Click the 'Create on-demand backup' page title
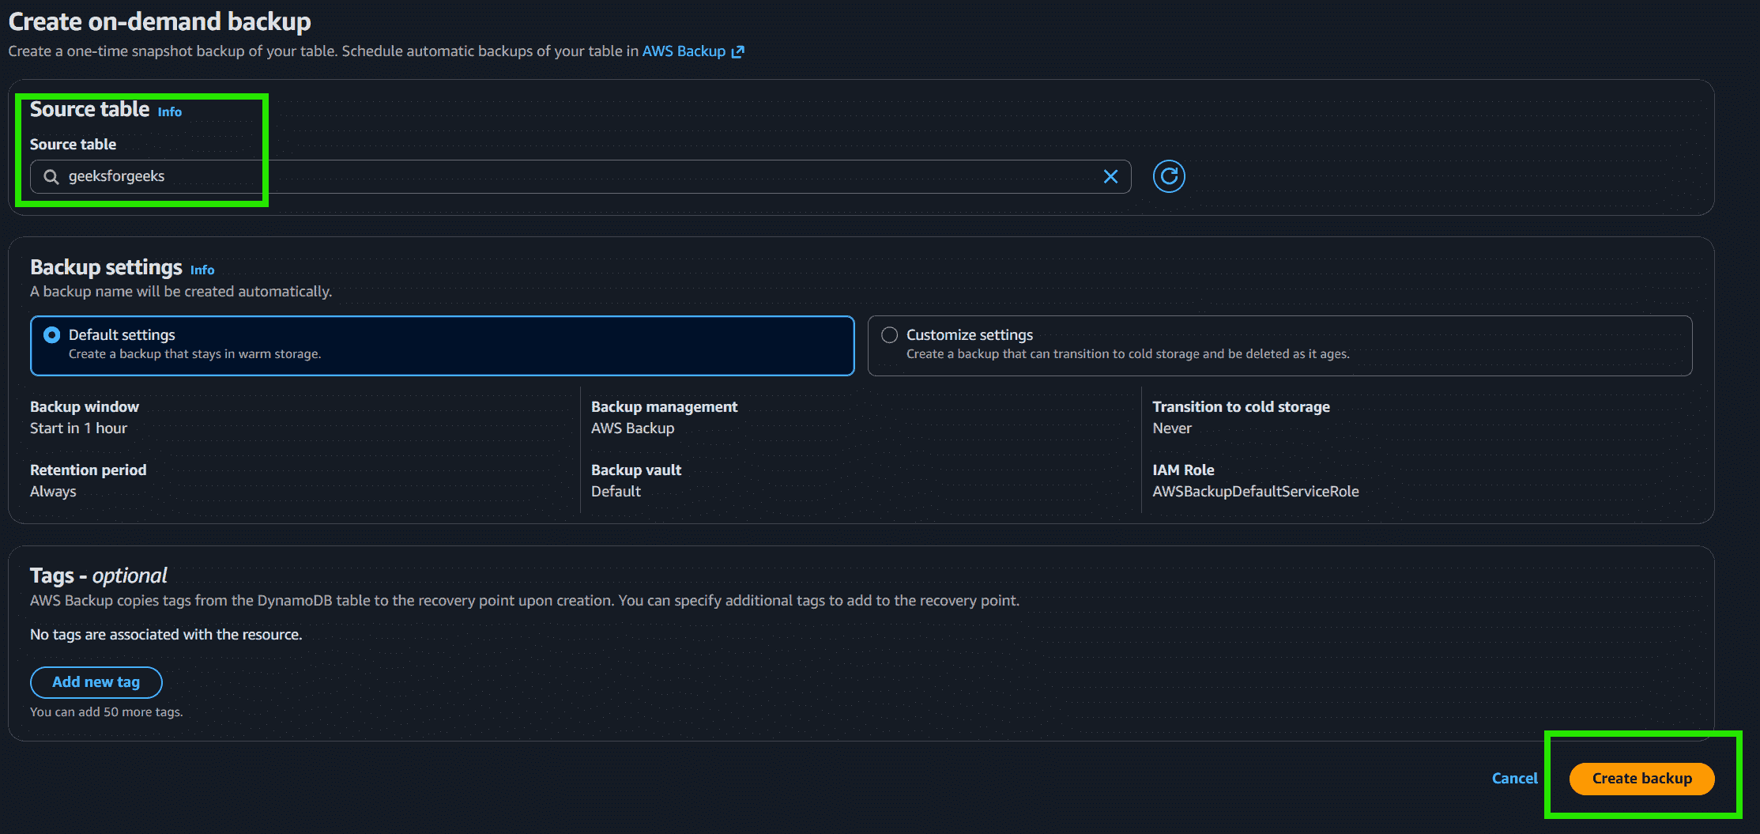1760x834 pixels. [160, 21]
